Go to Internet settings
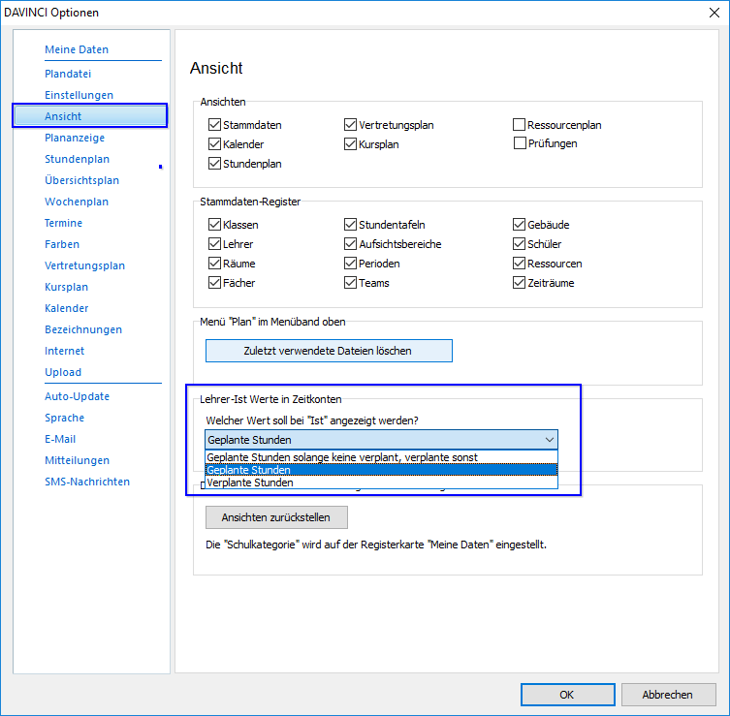The height and width of the screenshot is (716, 730). 64,351
